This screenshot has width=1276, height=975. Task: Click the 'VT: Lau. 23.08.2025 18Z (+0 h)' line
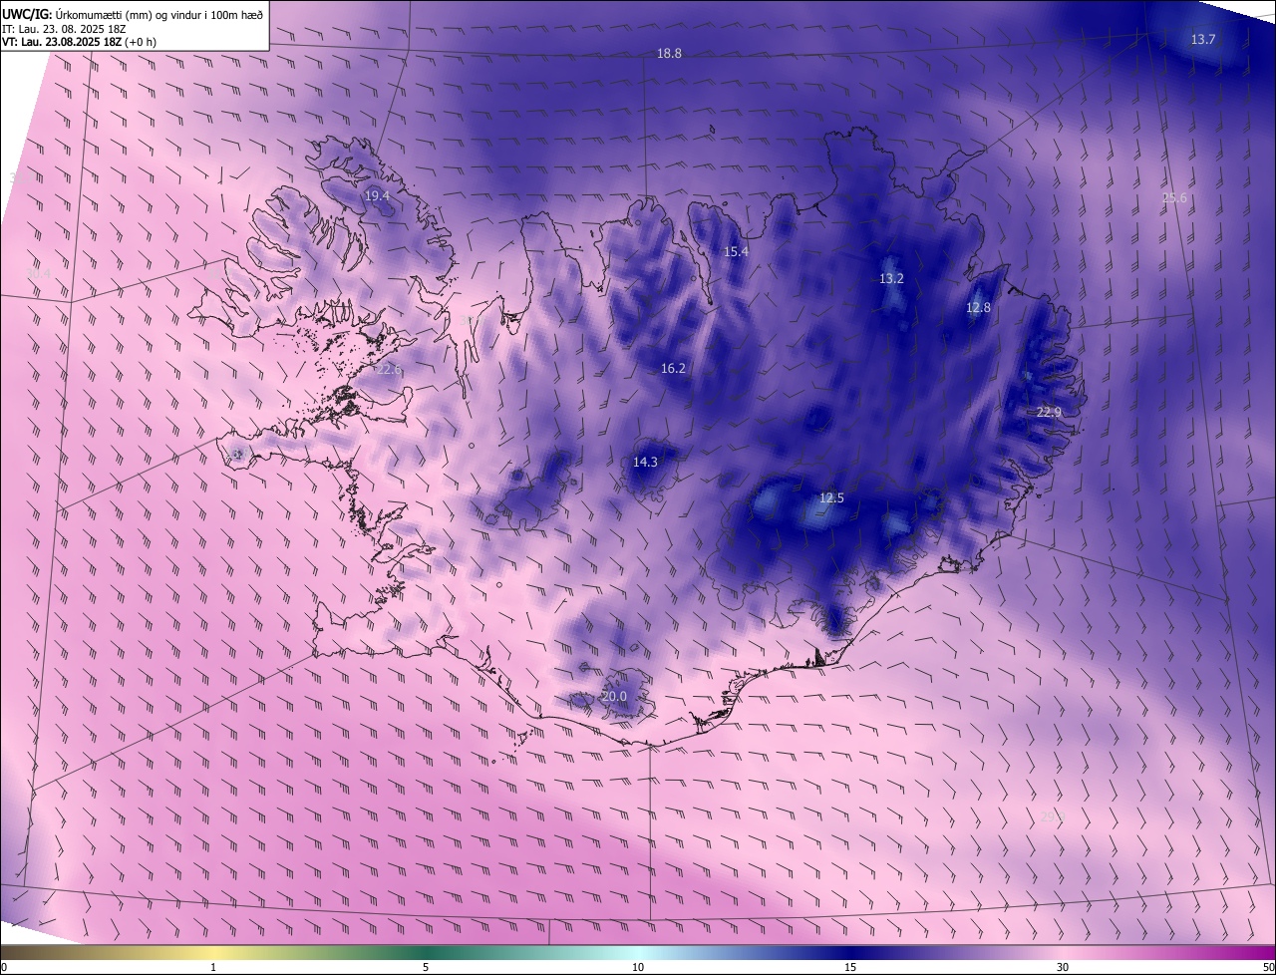tap(79, 42)
